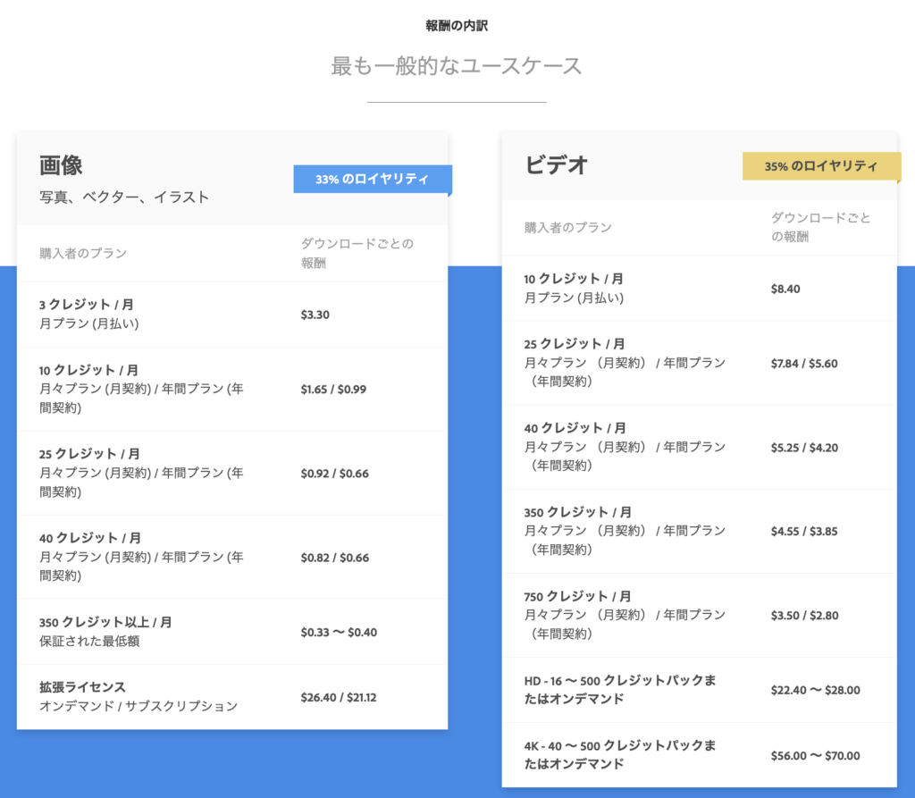Click the 報酬の内訳 label at top
915x798 pixels.
457,26
